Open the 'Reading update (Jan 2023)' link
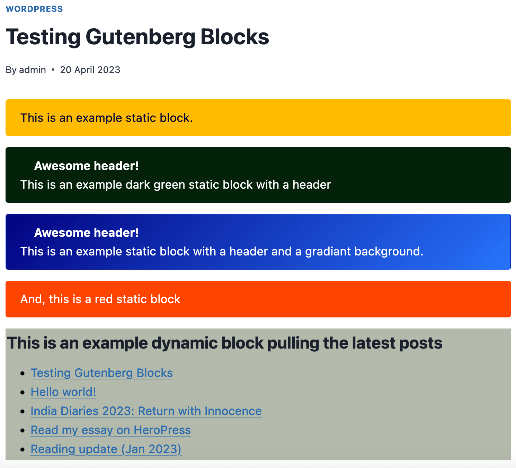This screenshot has width=516, height=468. (x=106, y=449)
